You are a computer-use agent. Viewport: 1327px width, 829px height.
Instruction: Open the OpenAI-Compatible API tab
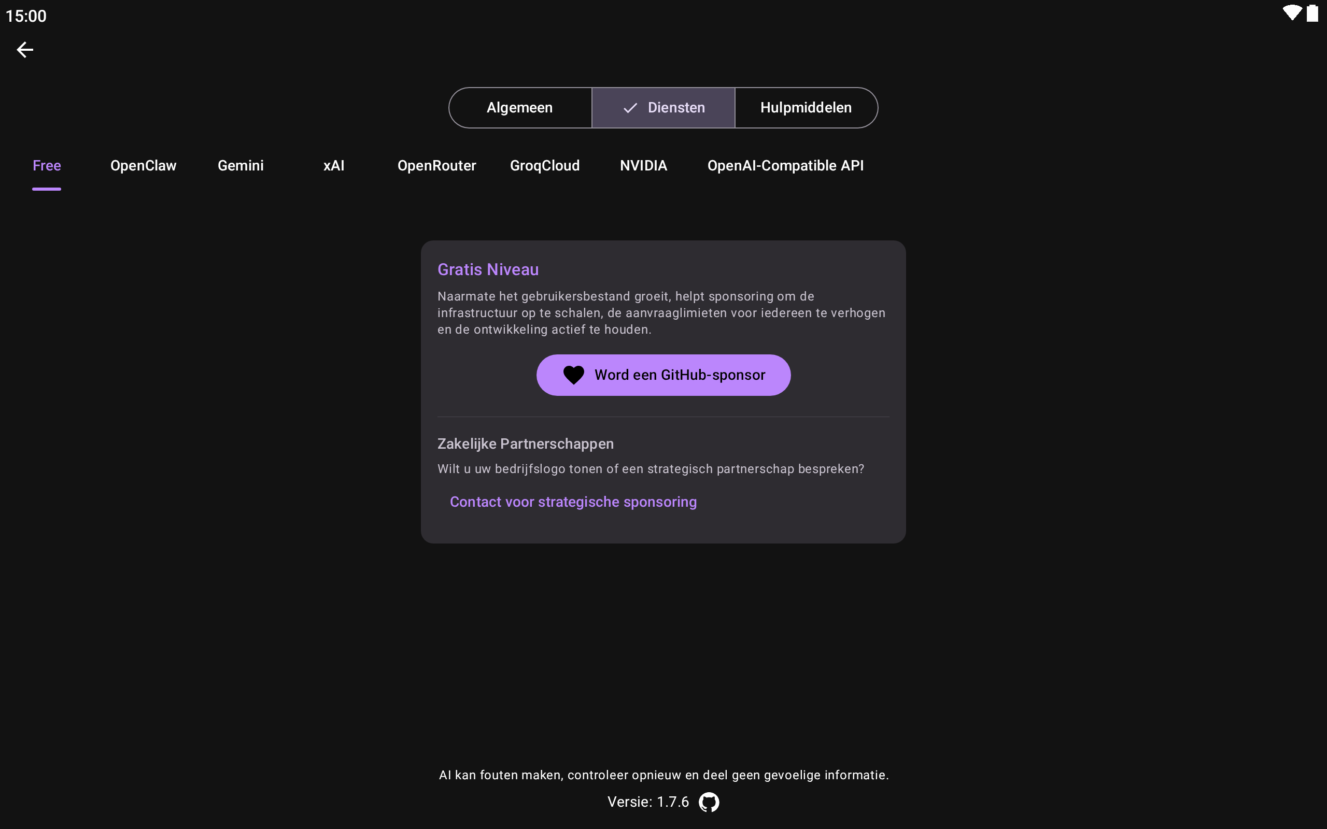(785, 166)
